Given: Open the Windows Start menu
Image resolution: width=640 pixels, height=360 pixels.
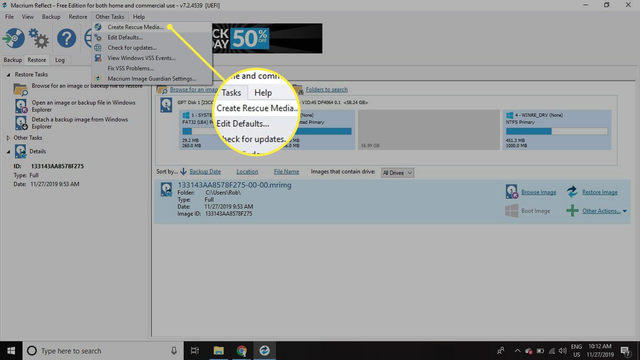Looking at the screenshot, I should [11, 351].
